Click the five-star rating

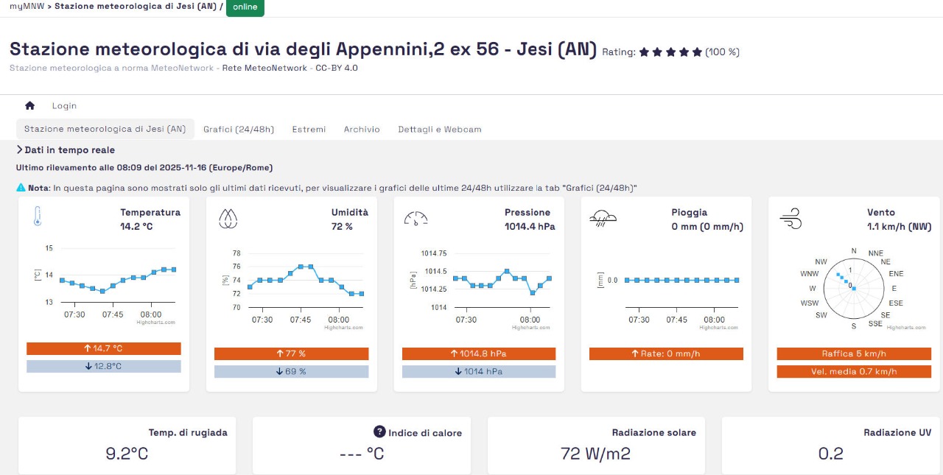point(670,52)
